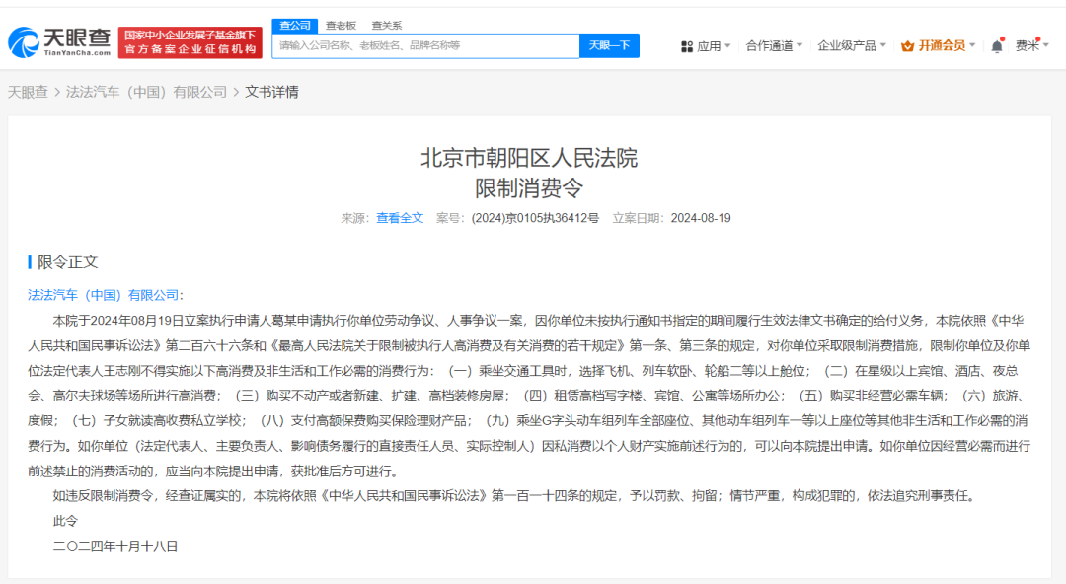Click the date 二〇二四年十月十八日
The width and height of the screenshot is (1066, 584).
pyautogui.click(x=115, y=546)
